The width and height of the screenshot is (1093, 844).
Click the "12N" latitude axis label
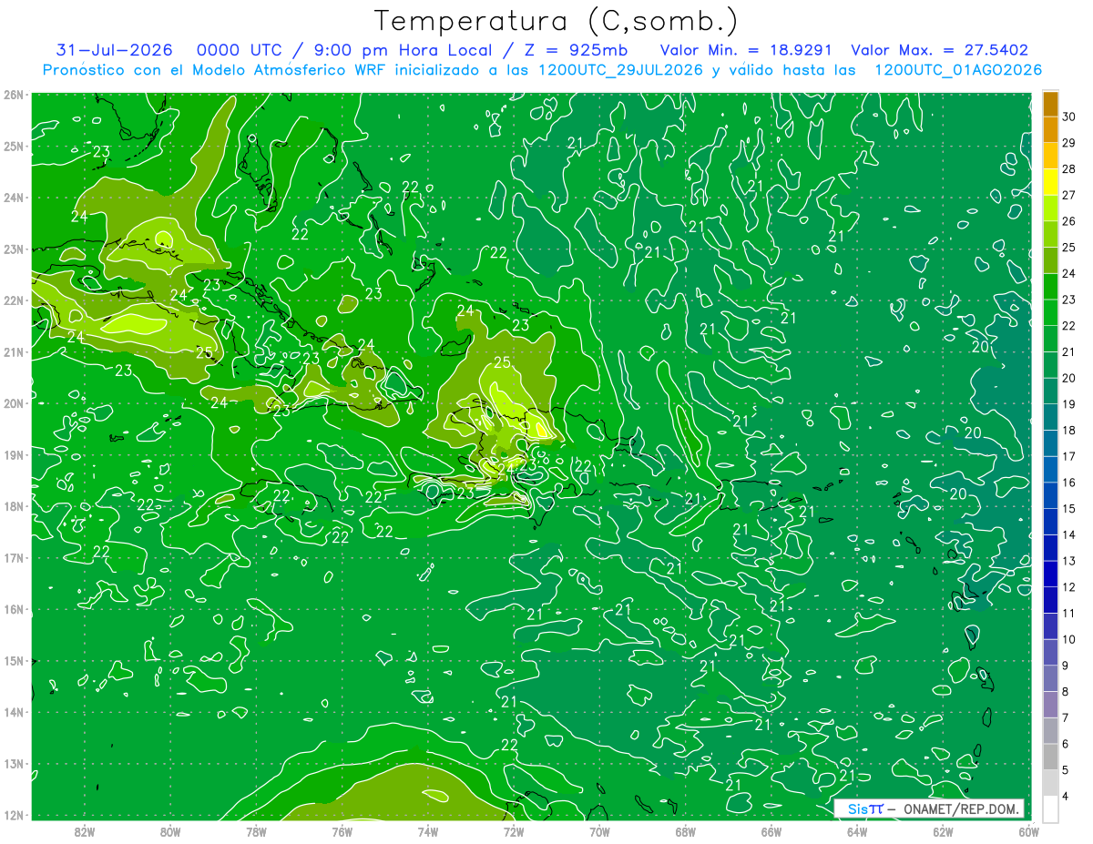(x=13, y=815)
